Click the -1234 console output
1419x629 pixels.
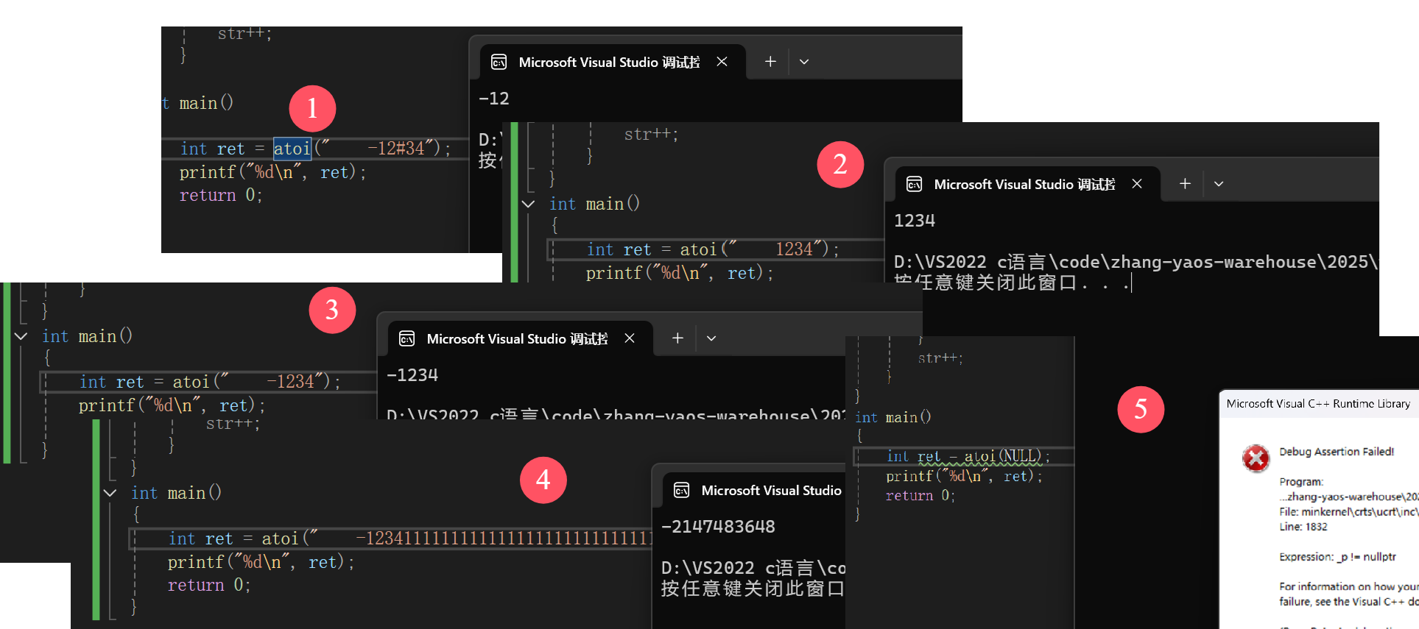click(412, 375)
